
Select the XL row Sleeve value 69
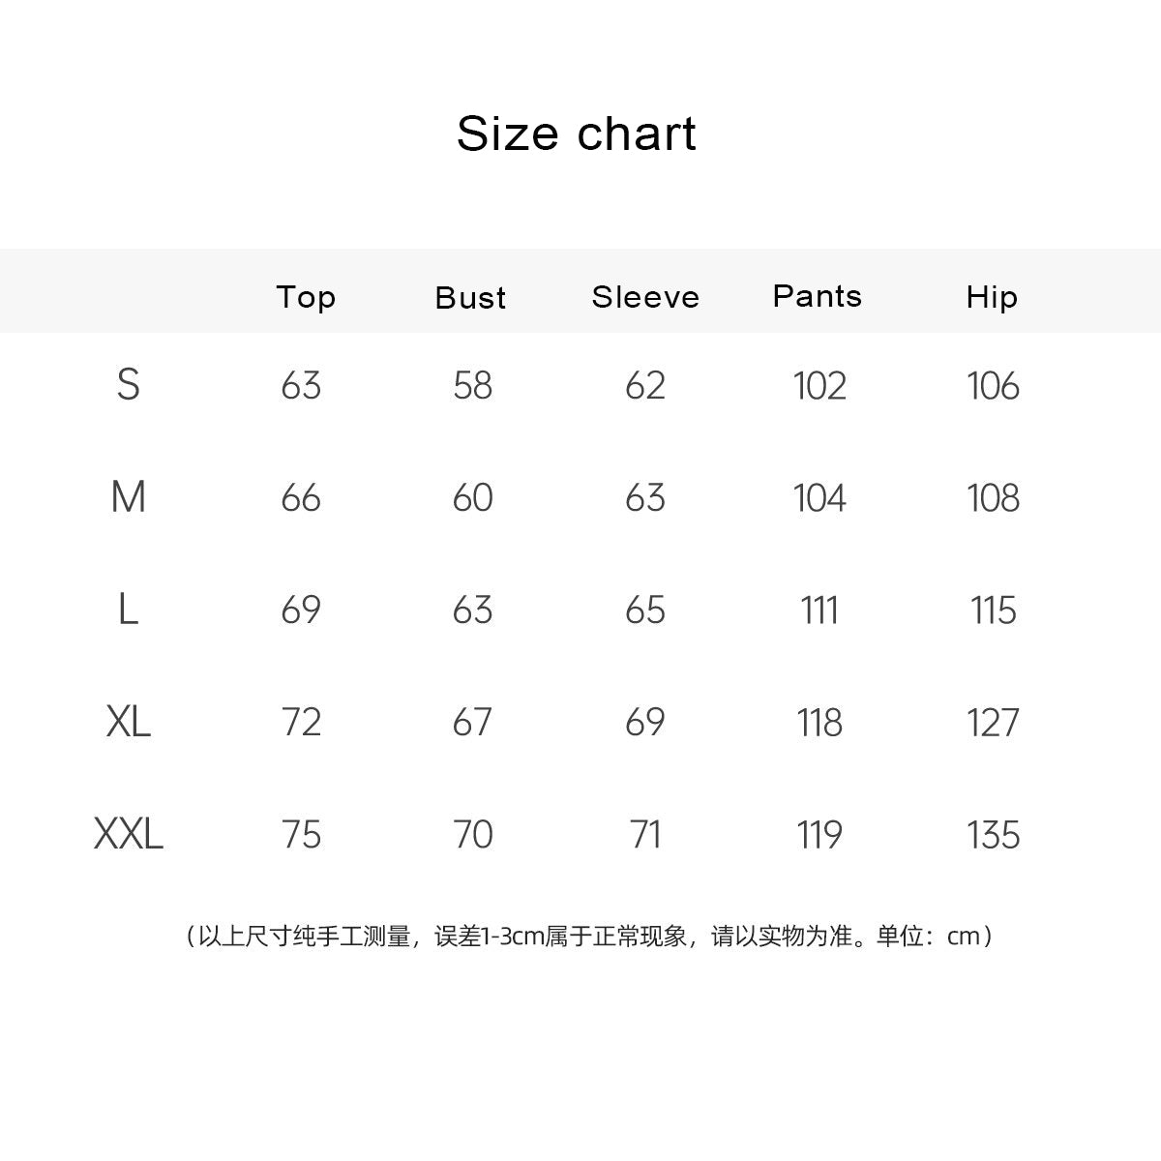point(645,723)
